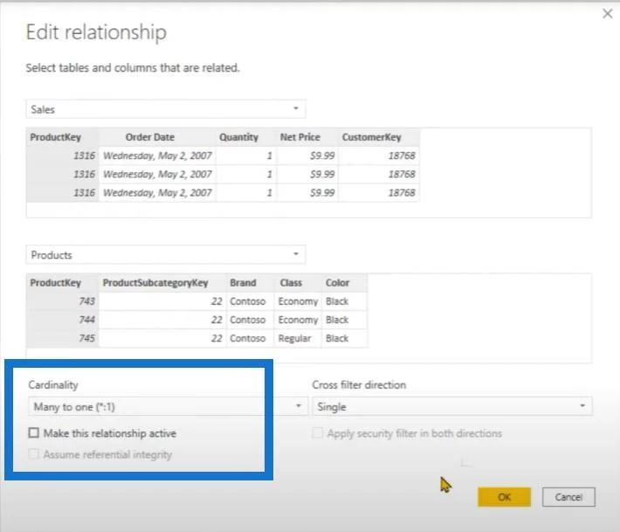Viewport: 620px width, 532px height.
Task: Select the ProductSubcategoryKey column header
Action: 162,283
